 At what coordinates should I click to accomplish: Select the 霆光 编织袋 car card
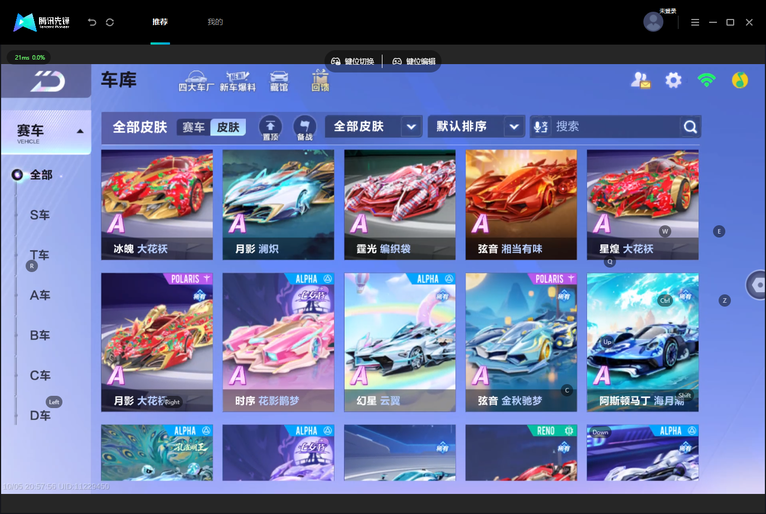coord(400,205)
